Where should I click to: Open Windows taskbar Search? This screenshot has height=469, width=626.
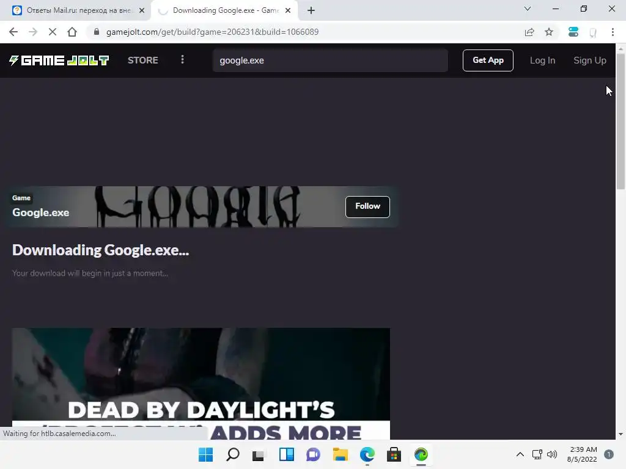click(233, 454)
